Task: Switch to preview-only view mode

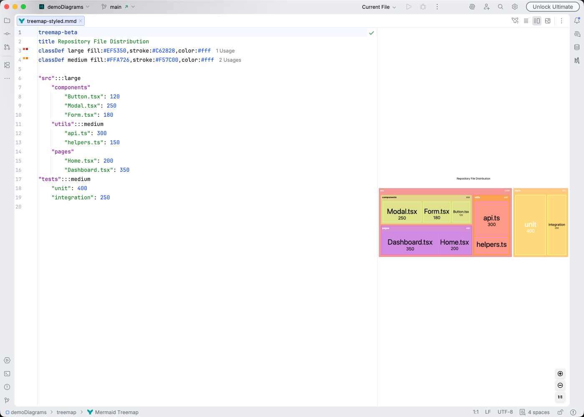Action: pos(547,20)
